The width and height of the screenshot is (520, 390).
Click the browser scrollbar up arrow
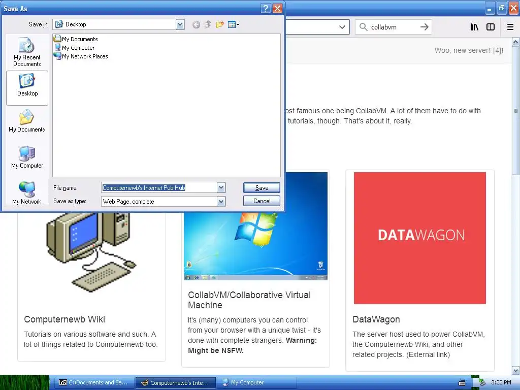click(516, 42)
